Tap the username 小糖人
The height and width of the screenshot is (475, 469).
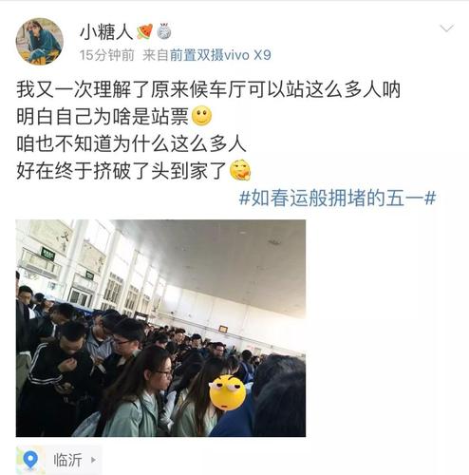point(106,32)
